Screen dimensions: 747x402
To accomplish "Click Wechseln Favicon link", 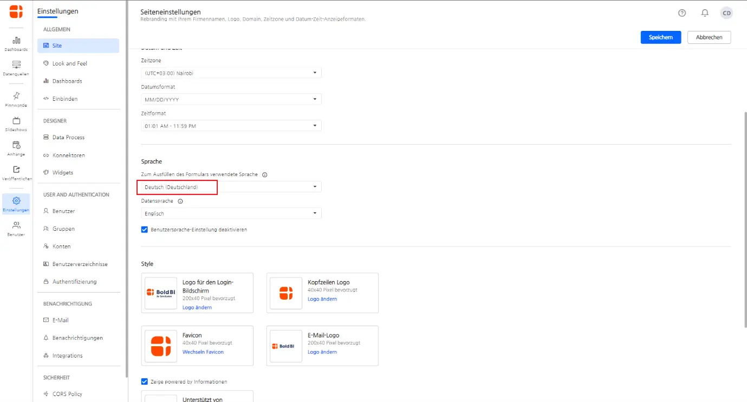I will [x=203, y=352].
